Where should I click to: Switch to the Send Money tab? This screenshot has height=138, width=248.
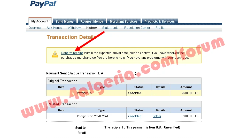[x=65, y=22]
